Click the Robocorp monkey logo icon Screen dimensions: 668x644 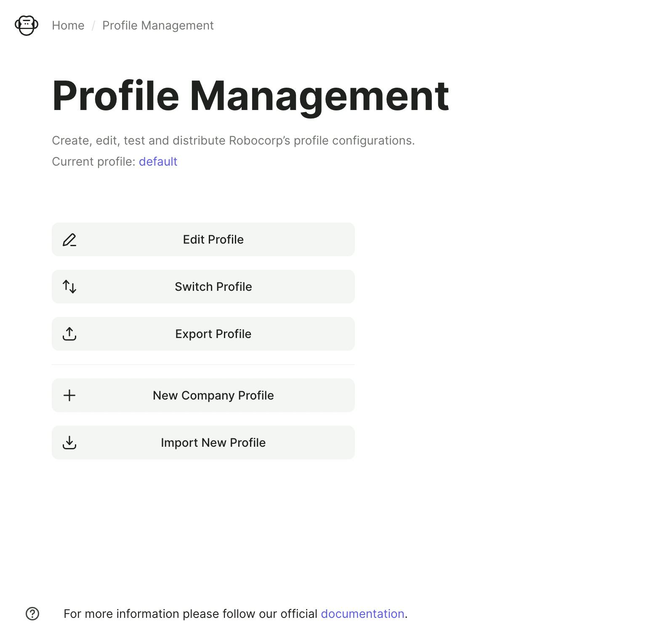click(27, 25)
